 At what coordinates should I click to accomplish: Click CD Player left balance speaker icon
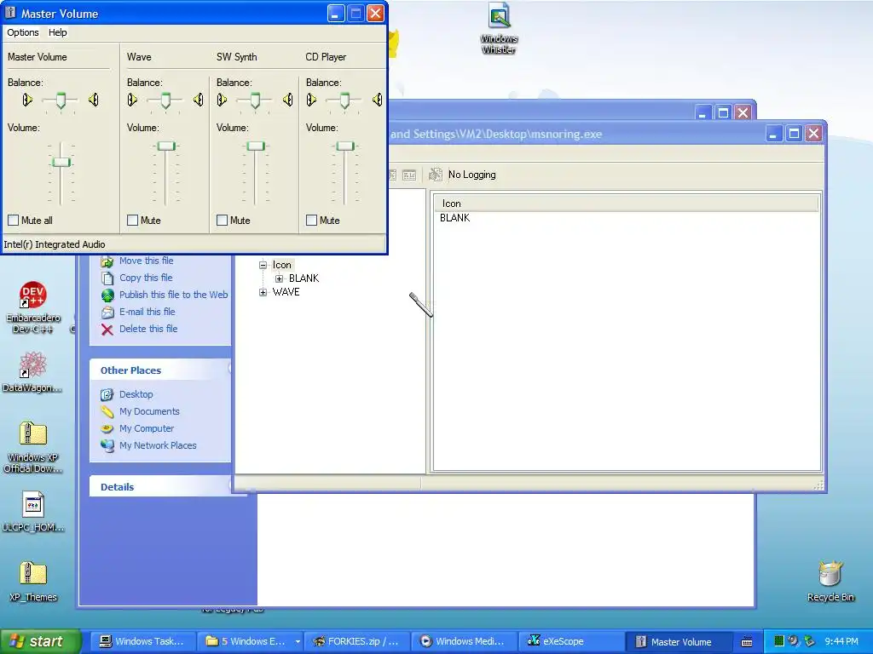311,100
